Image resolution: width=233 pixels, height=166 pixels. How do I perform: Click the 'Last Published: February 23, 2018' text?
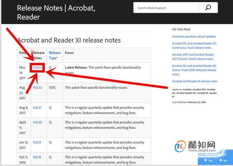[189, 102]
